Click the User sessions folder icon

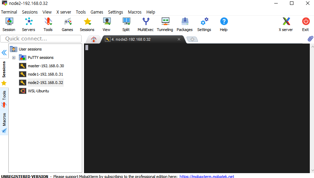click(x=13, y=49)
